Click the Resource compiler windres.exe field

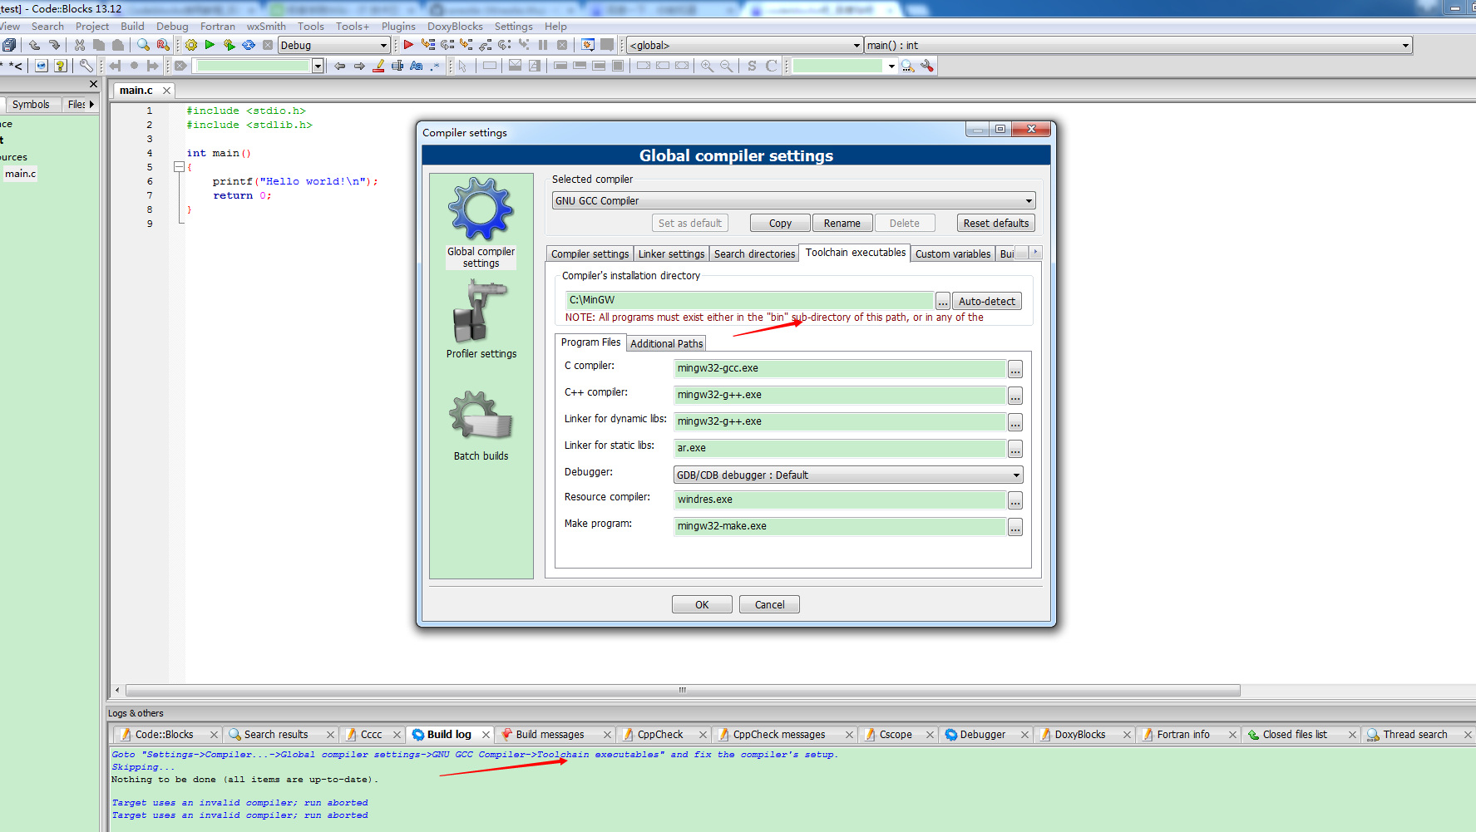click(840, 500)
